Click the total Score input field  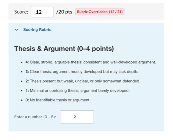click(x=42, y=12)
